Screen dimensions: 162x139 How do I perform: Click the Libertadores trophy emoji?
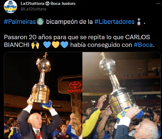click(139, 22)
